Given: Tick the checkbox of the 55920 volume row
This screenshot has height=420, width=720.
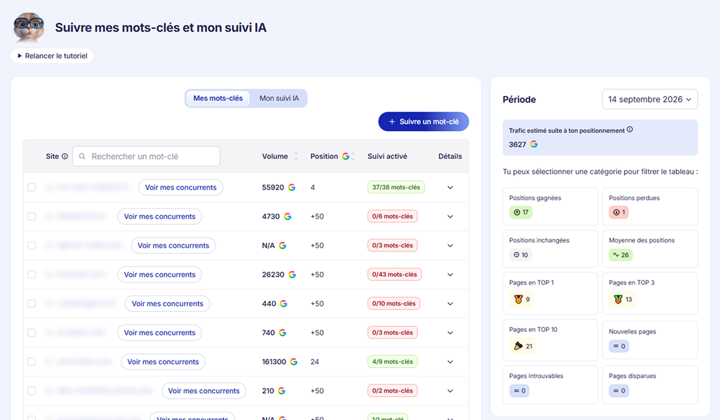Looking at the screenshot, I should [x=32, y=187].
